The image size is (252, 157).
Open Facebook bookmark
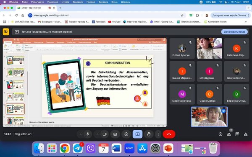click(x=99, y=22)
